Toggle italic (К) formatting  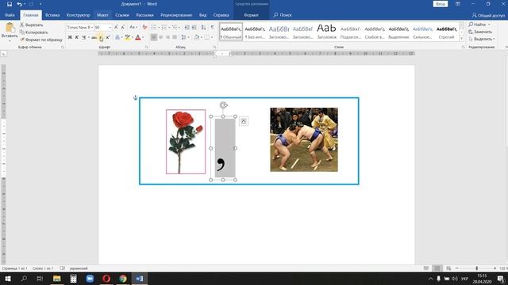tap(77, 37)
